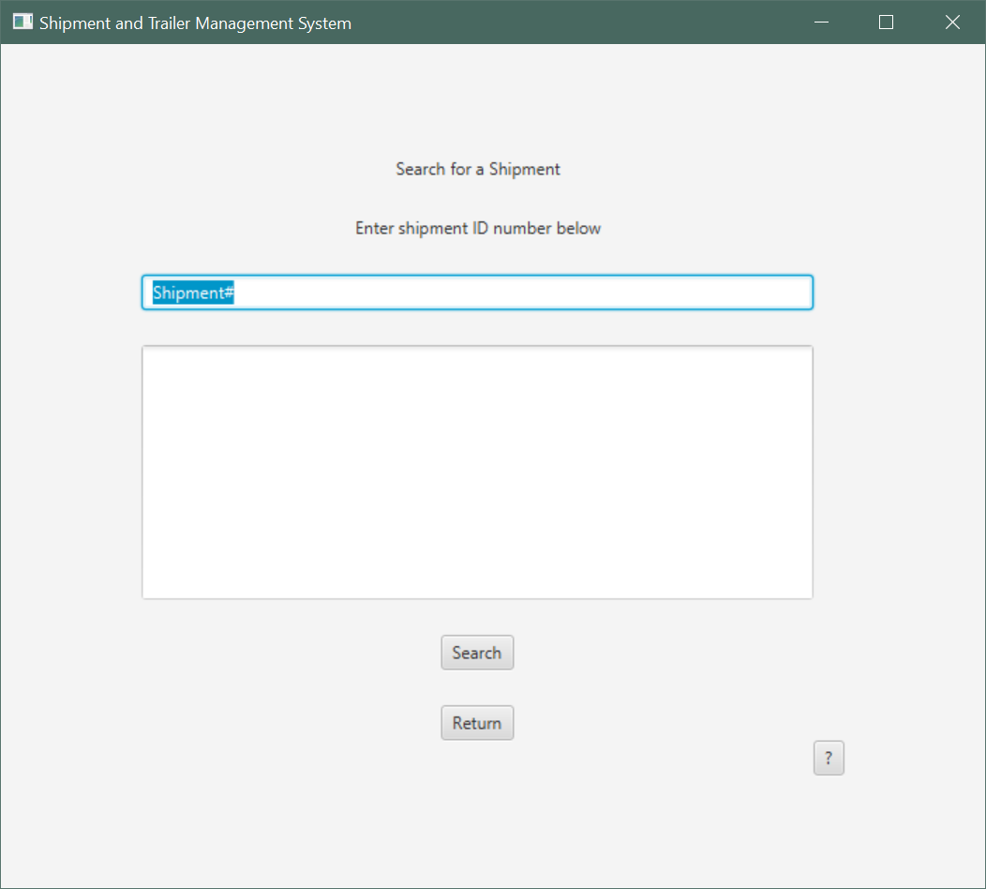Close the Shipment and Trailer Management System
Viewport: 986px width, 889px height.
(x=952, y=23)
